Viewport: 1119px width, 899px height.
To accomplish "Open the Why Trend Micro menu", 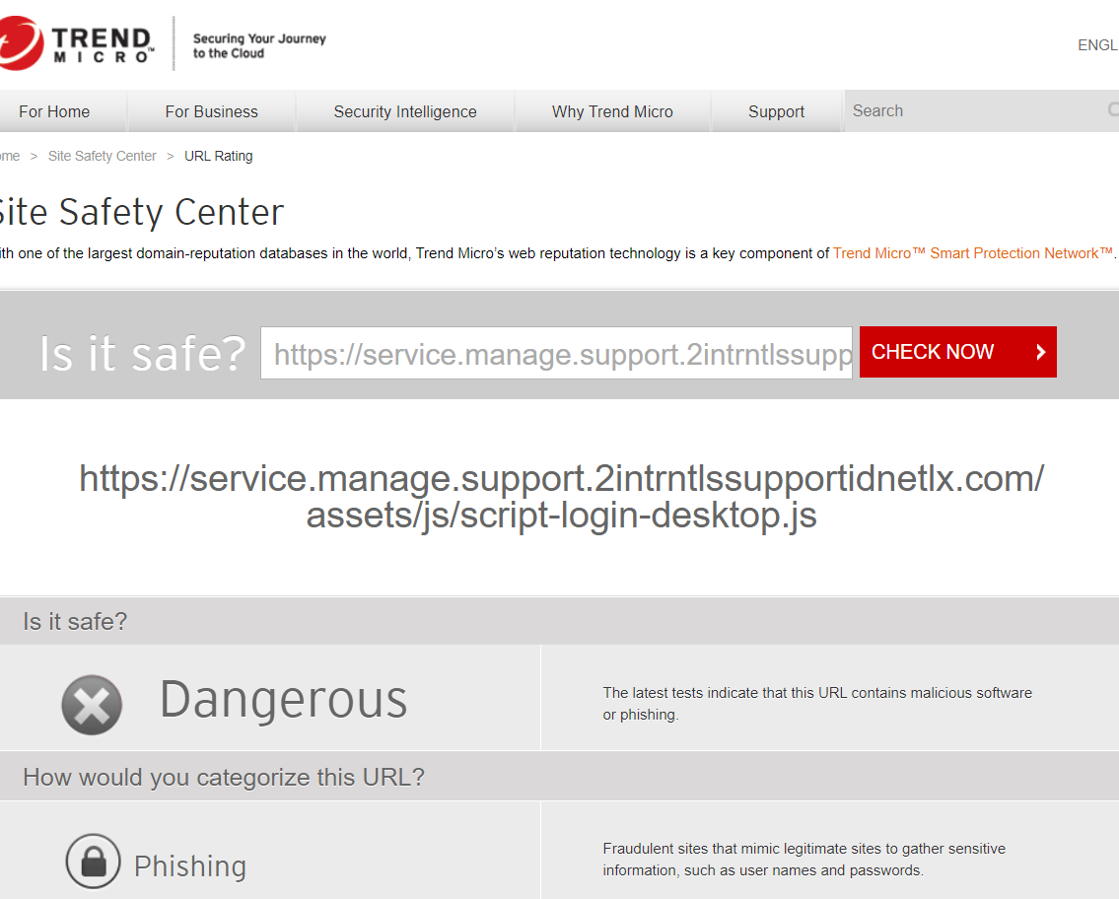I will (x=612, y=112).
